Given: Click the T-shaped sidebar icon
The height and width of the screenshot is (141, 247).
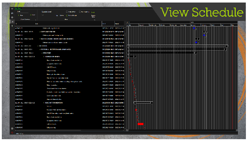Looking at the screenshot, I should (12, 26).
